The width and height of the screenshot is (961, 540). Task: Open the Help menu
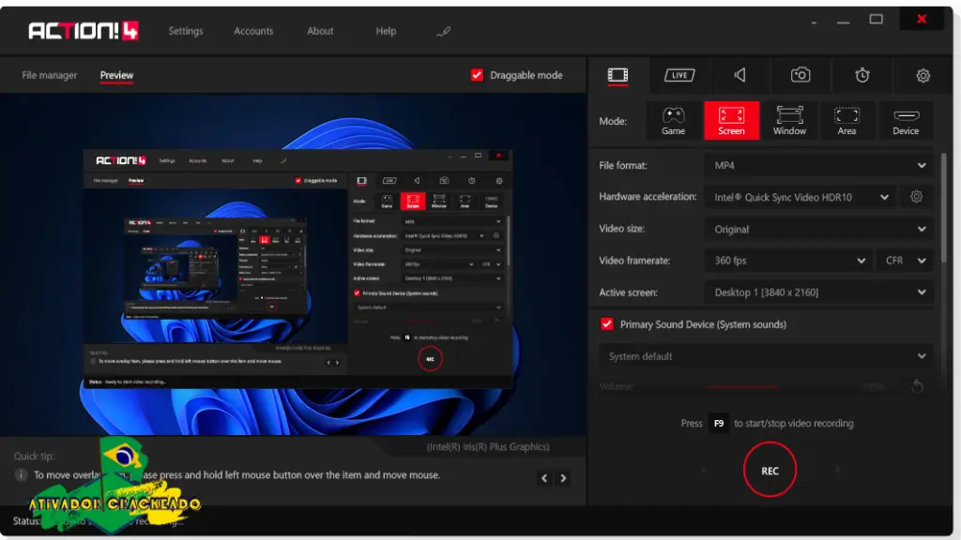click(386, 31)
